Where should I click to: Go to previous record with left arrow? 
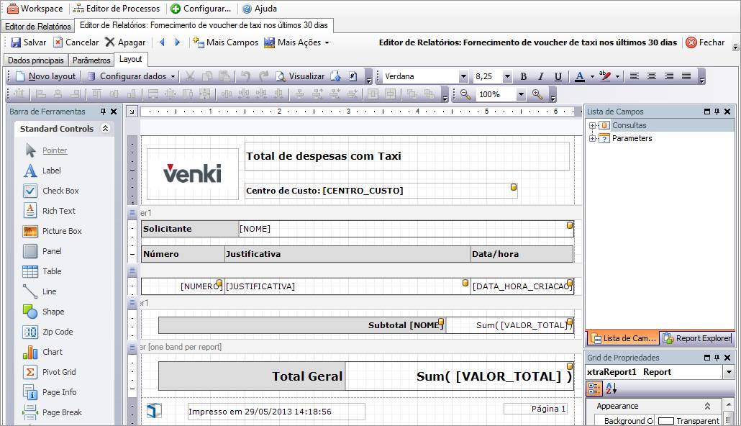coord(162,42)
